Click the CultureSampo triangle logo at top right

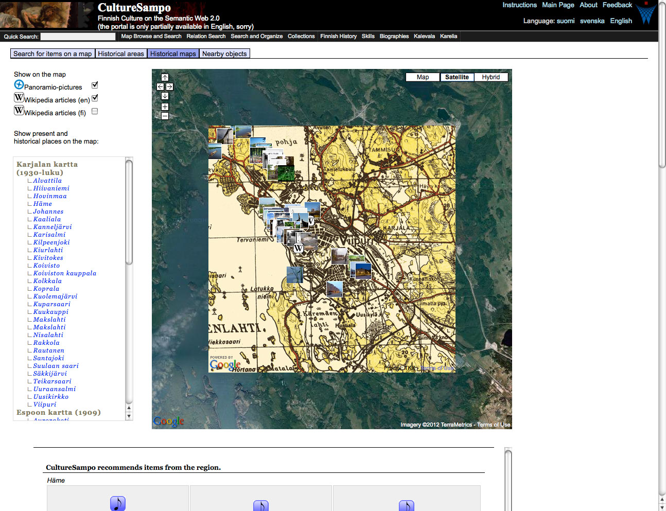coord(646,13)
